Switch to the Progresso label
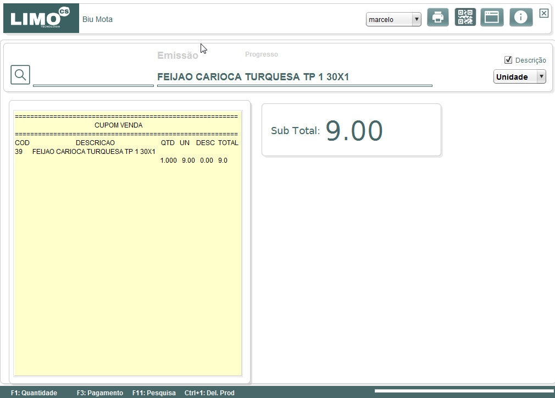 click(261, 54)
